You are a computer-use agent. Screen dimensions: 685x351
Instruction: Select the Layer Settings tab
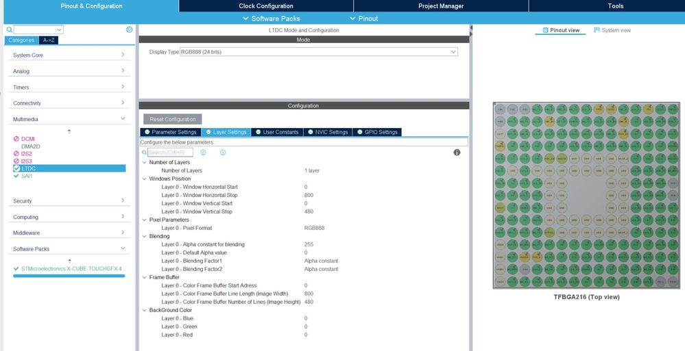226,132
